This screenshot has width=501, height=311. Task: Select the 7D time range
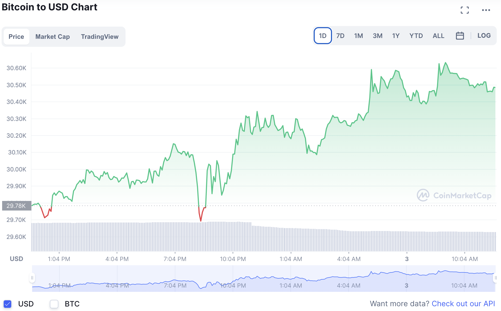pyautogui.click(x=340, y=36)
